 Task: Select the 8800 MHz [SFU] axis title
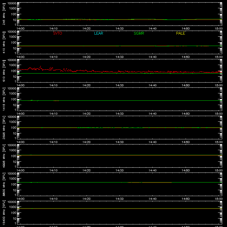(x=4, y=184)
